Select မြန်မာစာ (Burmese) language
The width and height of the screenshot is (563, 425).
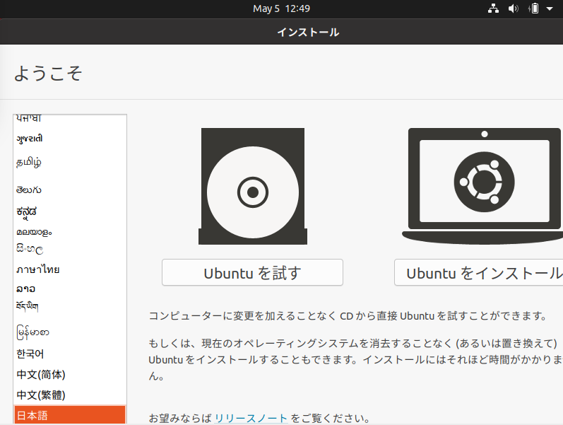tap(70, 332)
